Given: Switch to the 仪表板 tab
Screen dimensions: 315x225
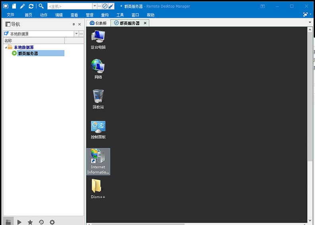Looking at the screenshot, I should [99, 23].
